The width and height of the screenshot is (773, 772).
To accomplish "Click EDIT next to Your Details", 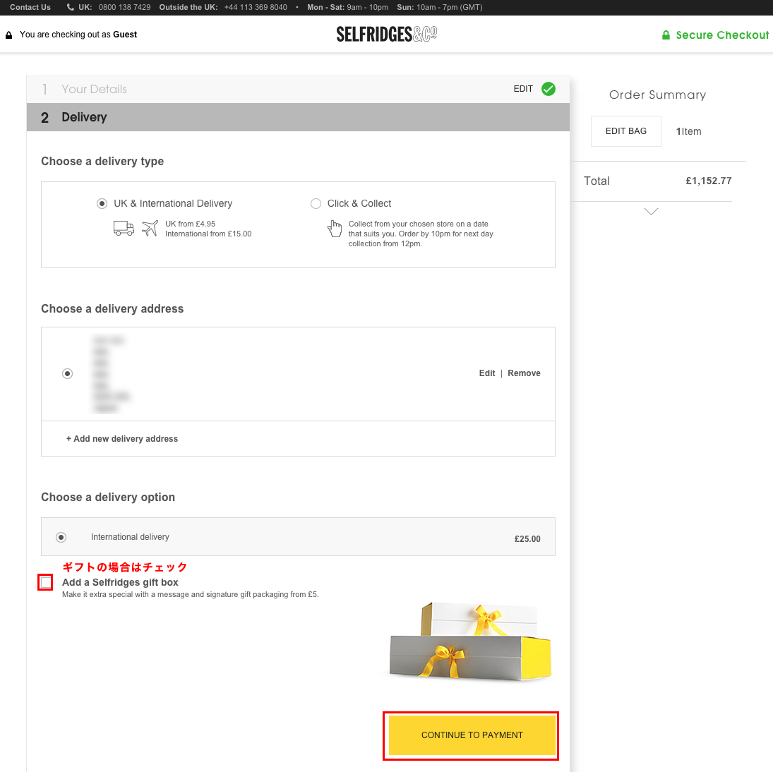I will [523, 89].
